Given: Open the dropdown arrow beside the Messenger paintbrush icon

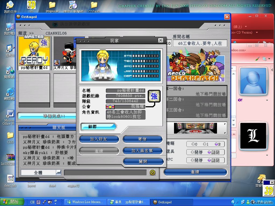Looking at the screenshot, I should pos(269,59).
